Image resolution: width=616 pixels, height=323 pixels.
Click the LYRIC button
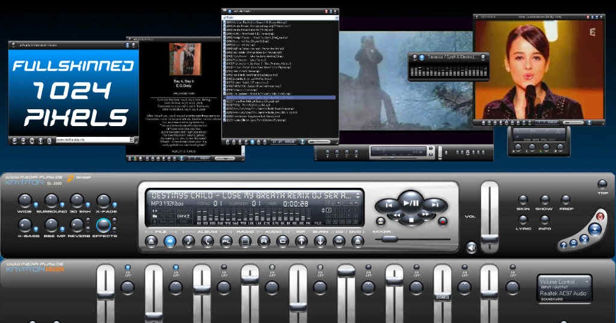[523, 220]
